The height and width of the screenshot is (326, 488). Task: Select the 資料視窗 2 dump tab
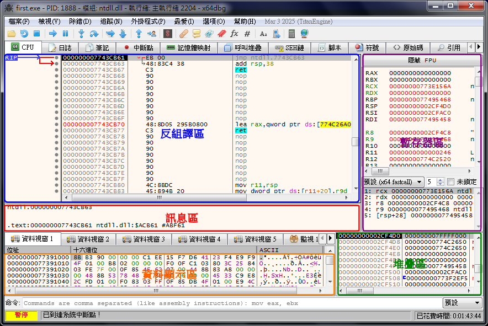point(87,239)
